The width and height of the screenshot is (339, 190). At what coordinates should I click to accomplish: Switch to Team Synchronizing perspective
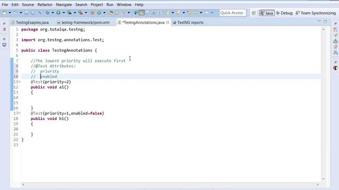pos(316,13)
